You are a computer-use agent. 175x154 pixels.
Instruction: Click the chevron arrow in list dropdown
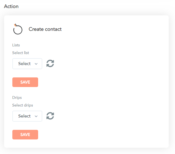36,64
